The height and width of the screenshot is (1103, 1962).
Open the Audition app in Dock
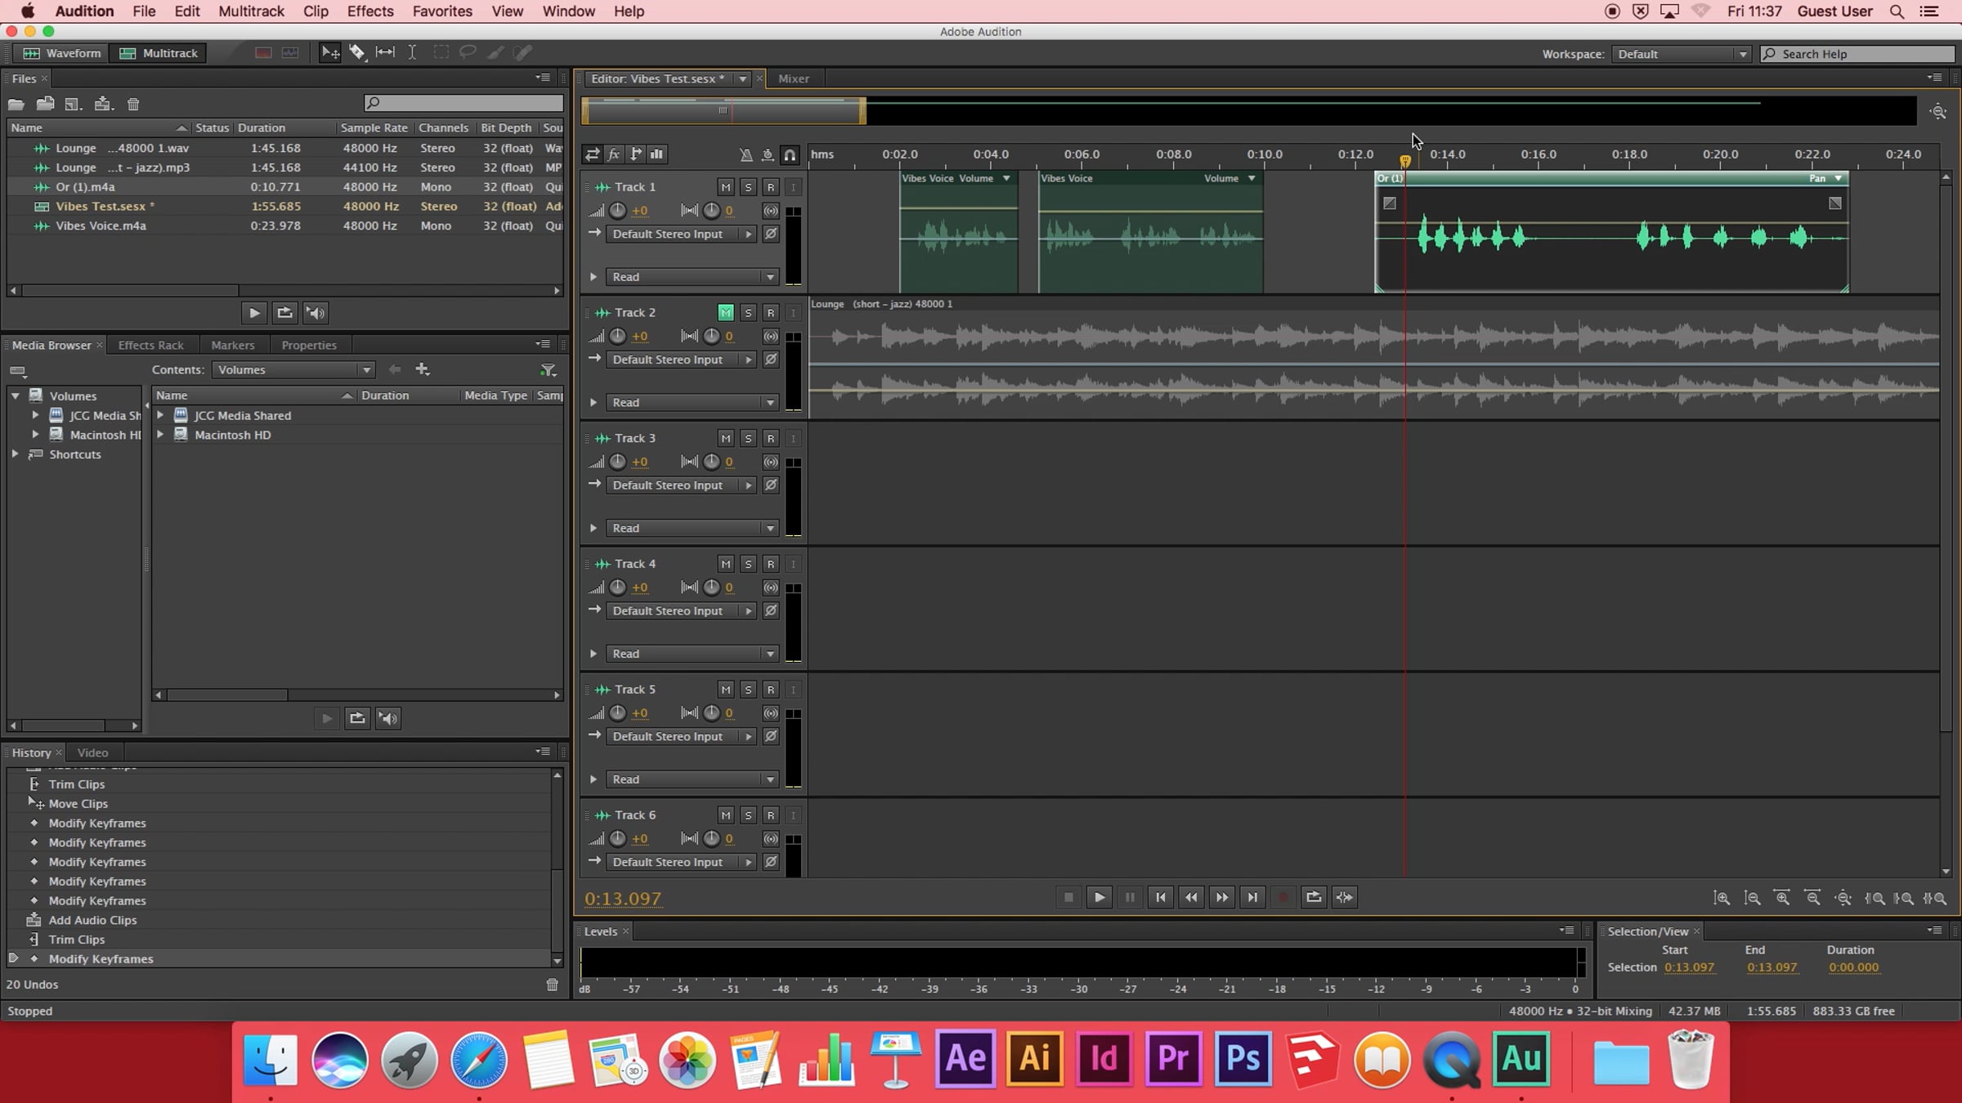click(x=1521, y=1059)
